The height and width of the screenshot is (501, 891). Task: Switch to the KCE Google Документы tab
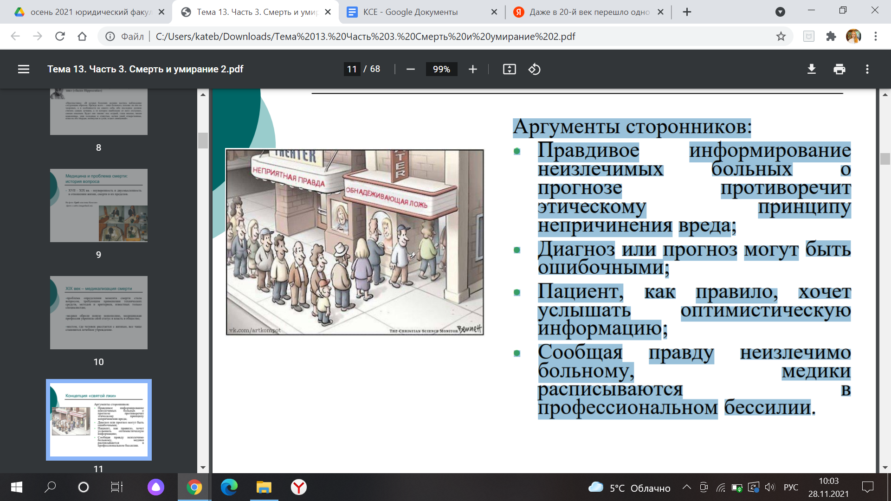(421, 12)
